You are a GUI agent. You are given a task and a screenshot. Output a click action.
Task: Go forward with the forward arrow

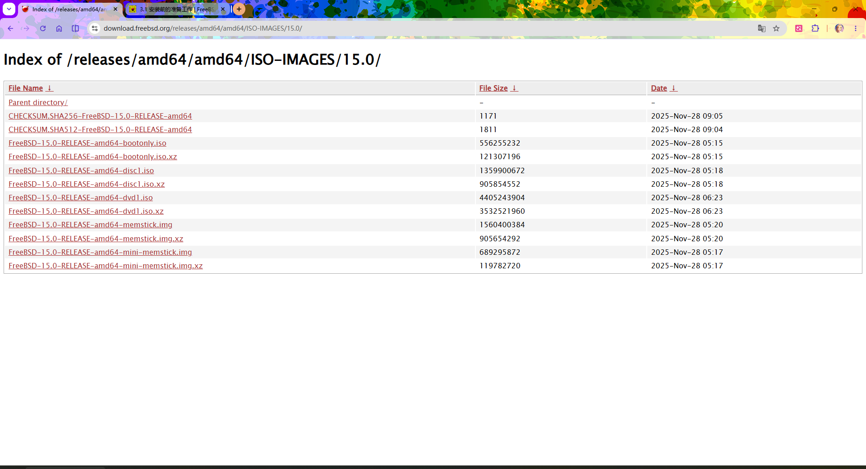[x=27, y=28]
